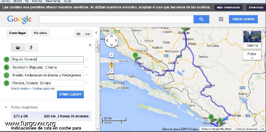Pan the map right arrow

116,40
